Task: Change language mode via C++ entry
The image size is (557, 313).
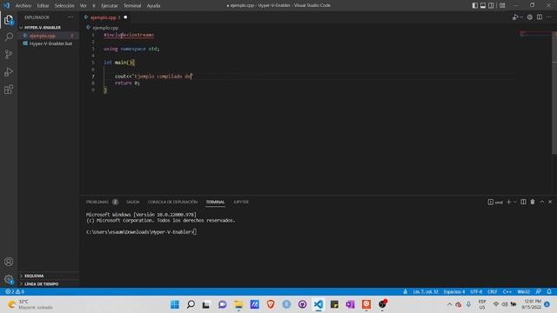Action: point(507,292)
